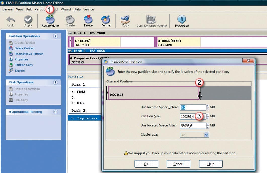
Task: Open the Service menu
Action: point(88,9)
